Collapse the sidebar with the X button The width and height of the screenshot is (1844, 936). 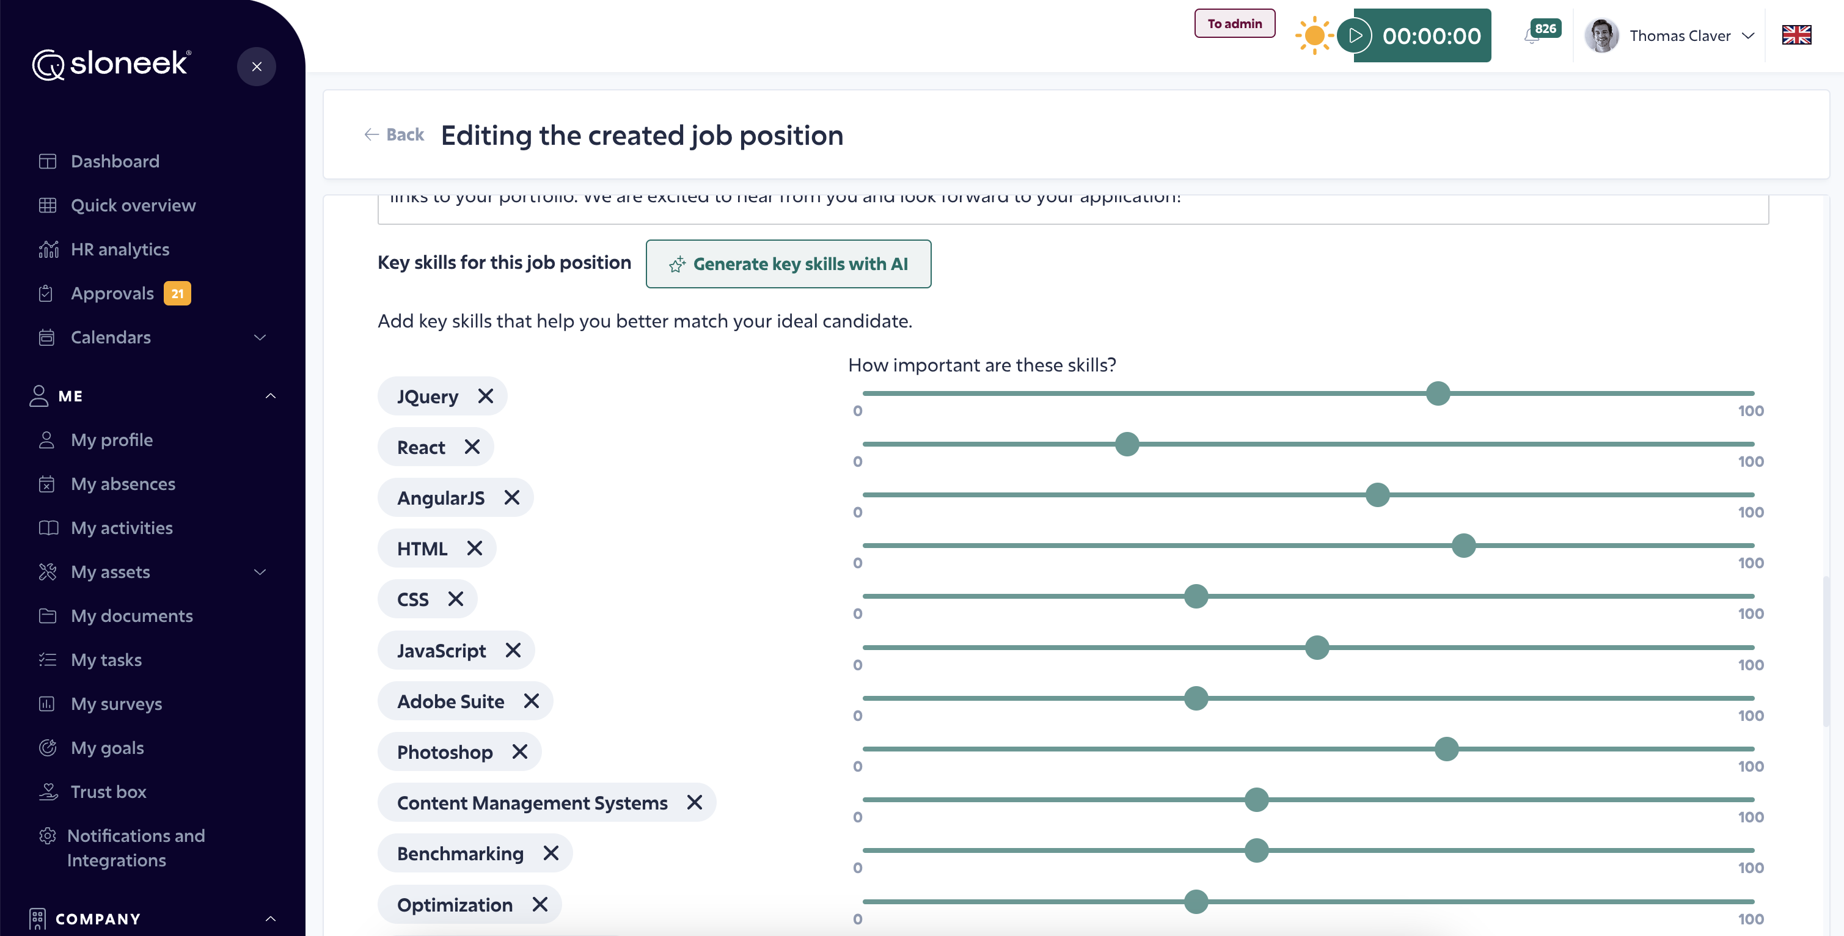(256, 67)
